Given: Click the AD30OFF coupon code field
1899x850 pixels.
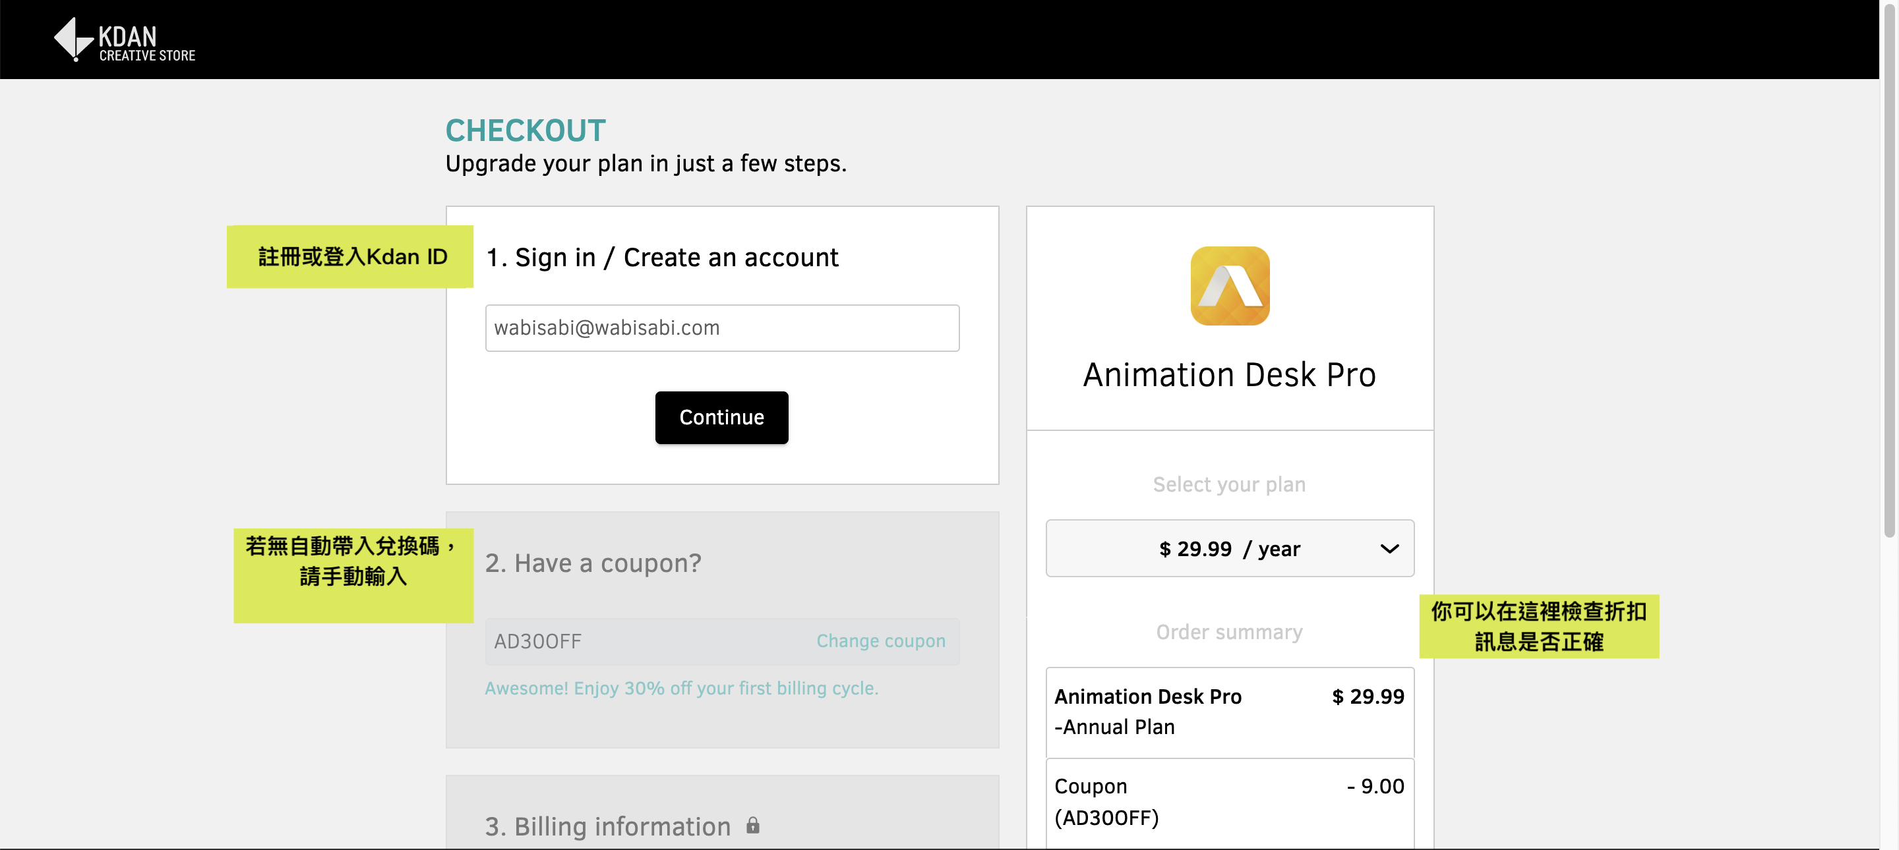Looking at the screenshot, I should (x=722, y=641).
